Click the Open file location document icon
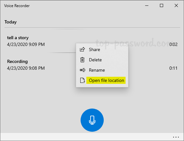Viewport: 184px width, 141px height. pyautogui.click(x=83, y=80)
